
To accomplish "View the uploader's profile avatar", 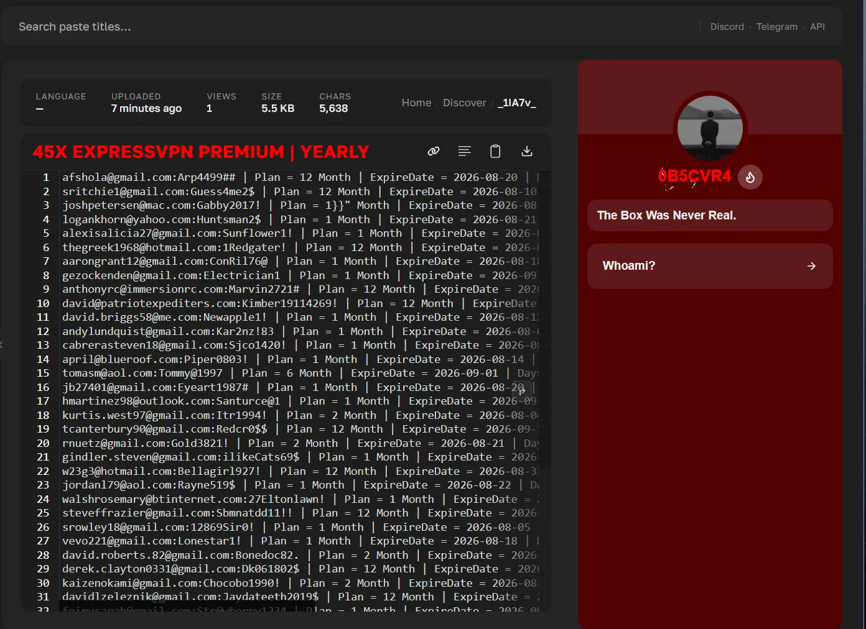I will (710, 128).
